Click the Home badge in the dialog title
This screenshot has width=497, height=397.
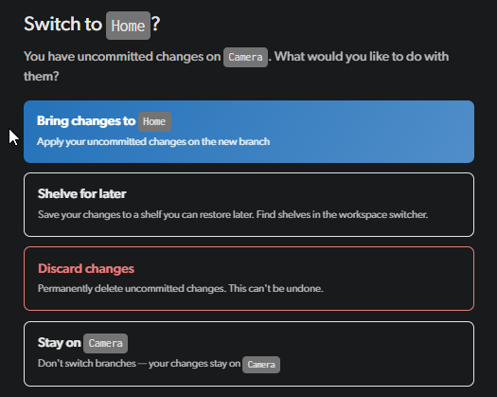128,26
